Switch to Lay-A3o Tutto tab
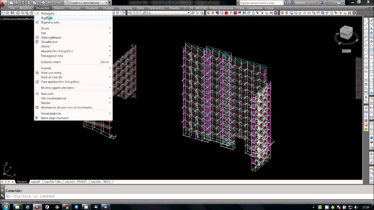This screenshot has height=210, width=374. [x=53, y=182]
